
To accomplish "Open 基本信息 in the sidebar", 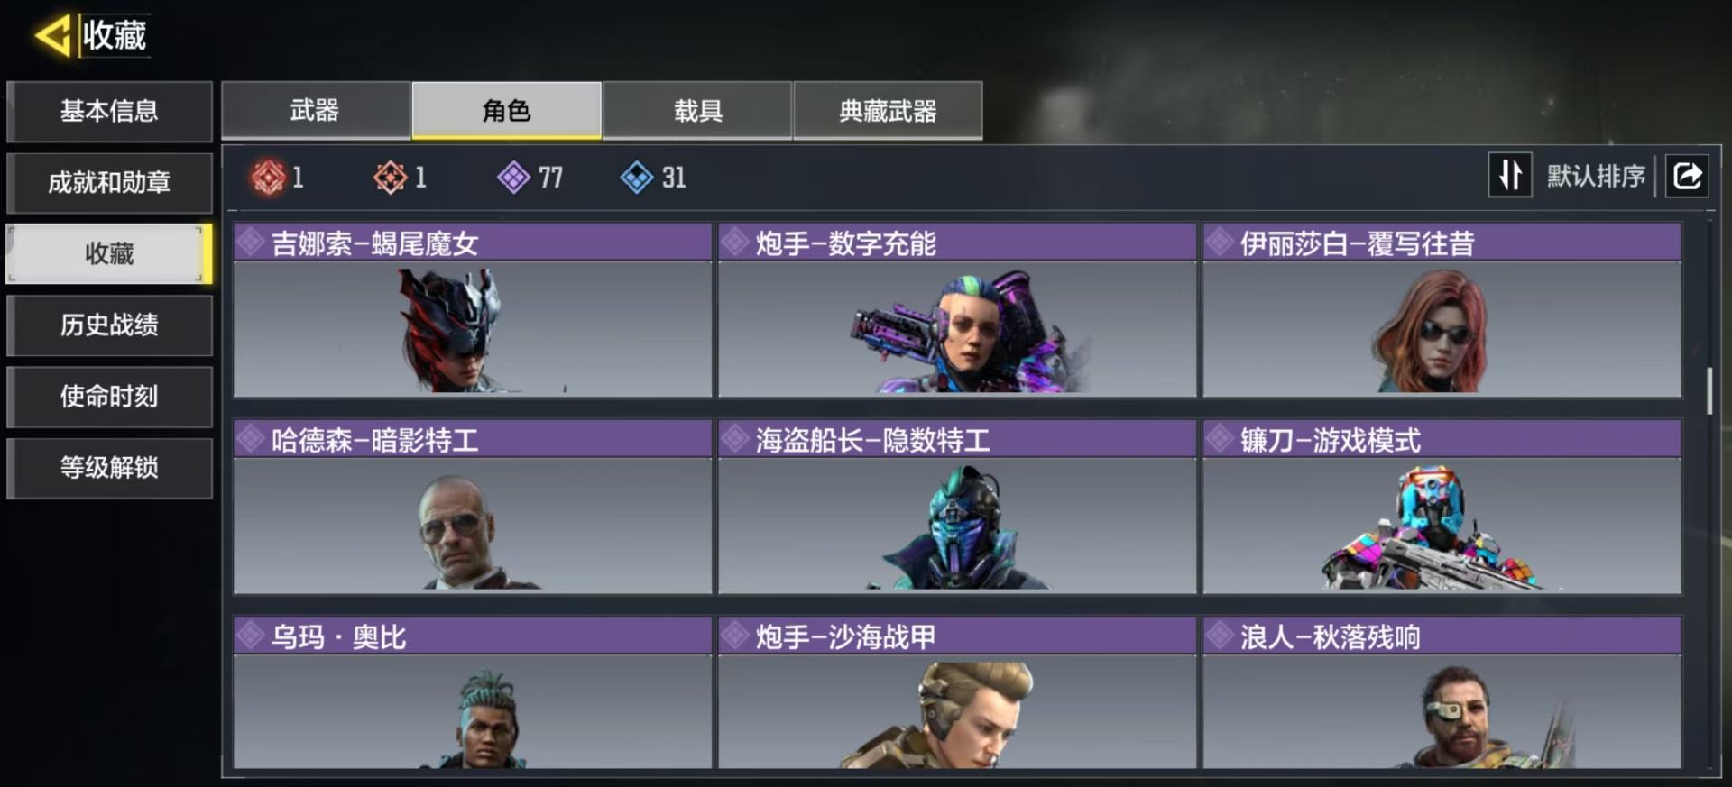I will 109,111.
